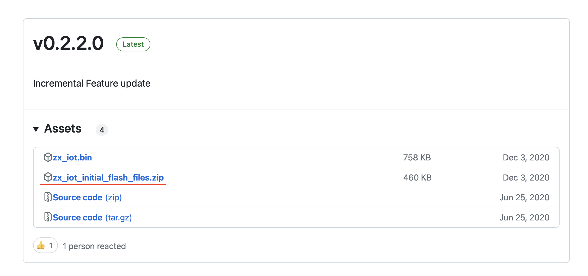
Task: Click the archive icon beside Source code (tar.gz)
Action: pos(48,217)
